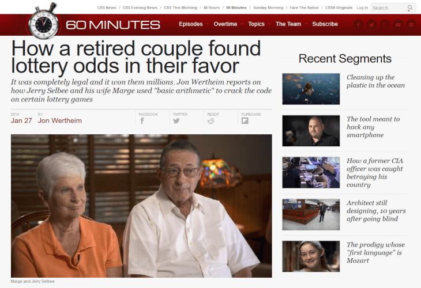Share to Flipboard using its icon
Viewport: 421px width, 288px height.
245,121
